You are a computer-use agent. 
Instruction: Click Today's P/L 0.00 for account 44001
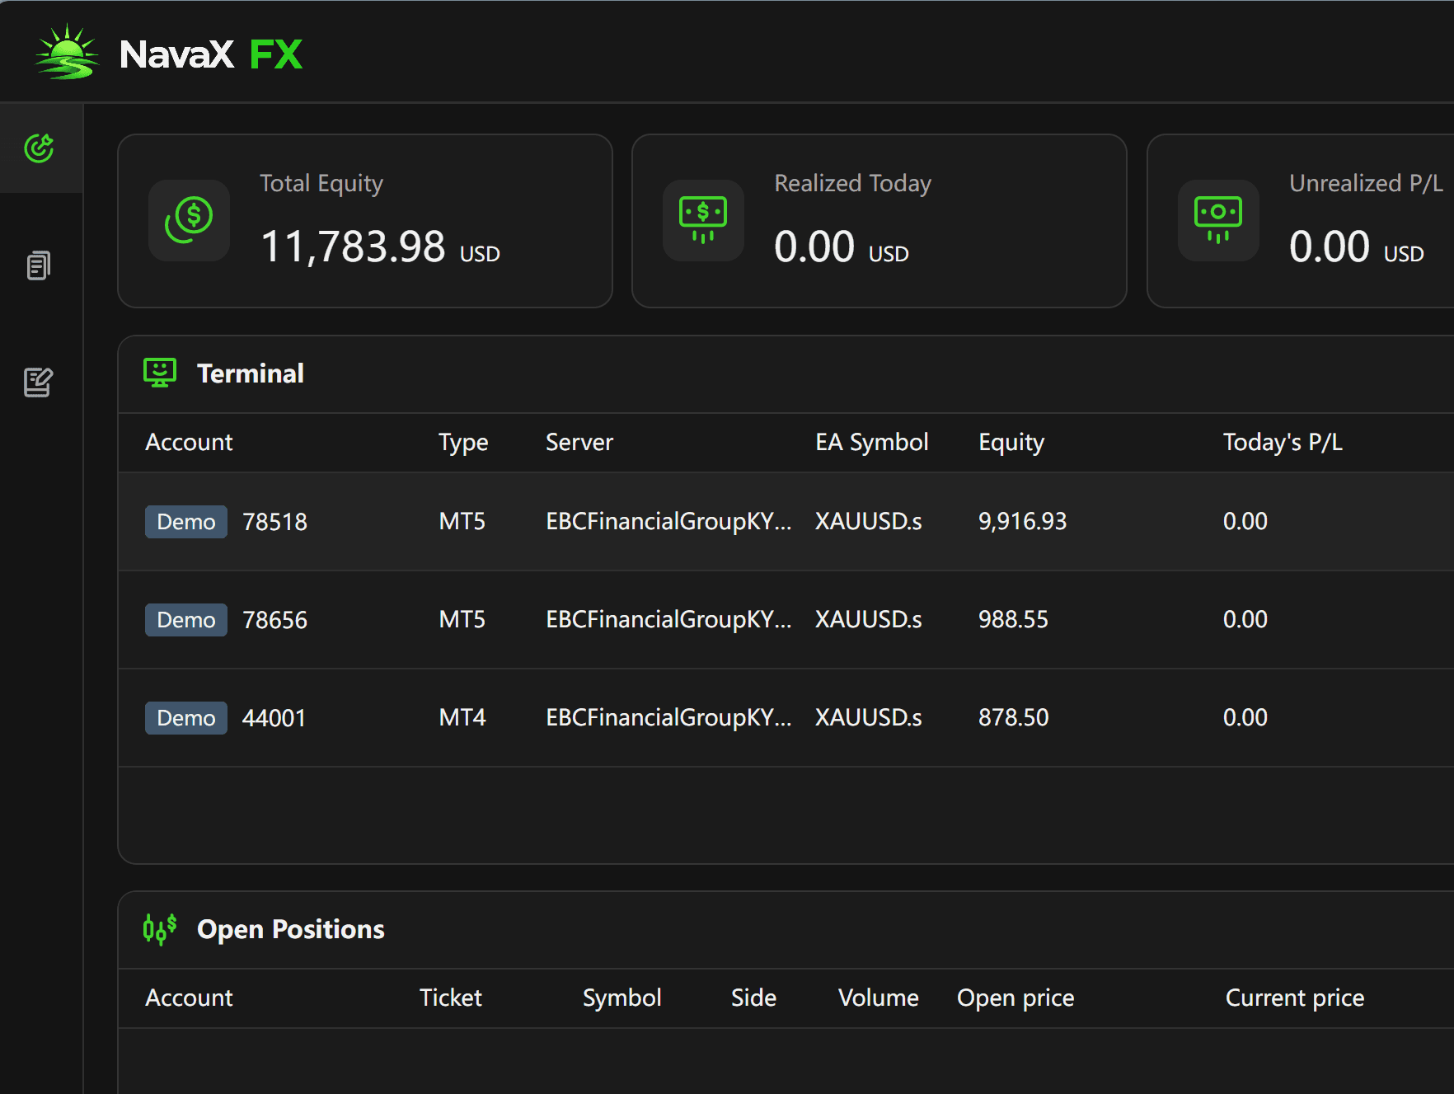pyautogui.click(x=1245, y=717)
